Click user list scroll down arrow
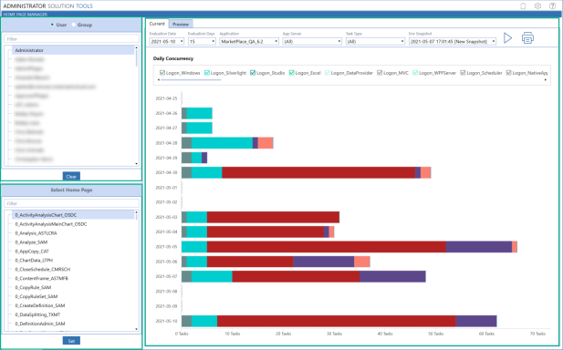Screen dimensions: 563x350 tap(137, 164)
